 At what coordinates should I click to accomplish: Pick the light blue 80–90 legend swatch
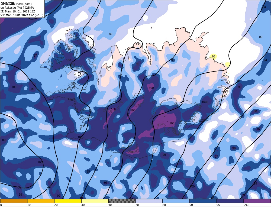[x=176, y=201]
